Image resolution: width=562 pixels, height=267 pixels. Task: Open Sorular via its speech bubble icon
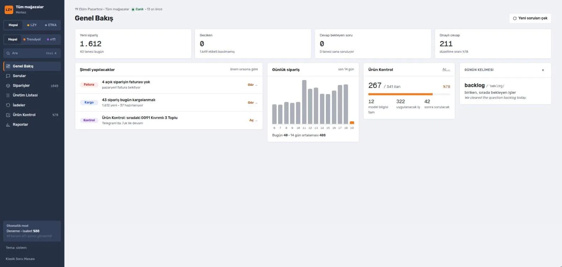click(8, 76)
